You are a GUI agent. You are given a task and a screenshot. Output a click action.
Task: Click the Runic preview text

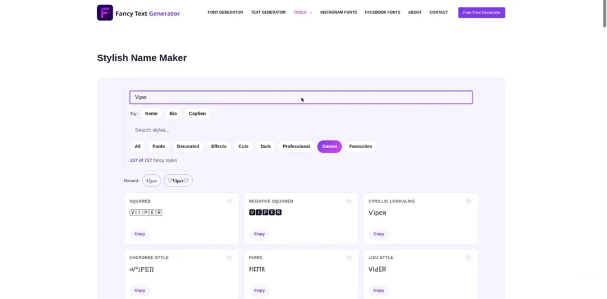tap(257, 269)
